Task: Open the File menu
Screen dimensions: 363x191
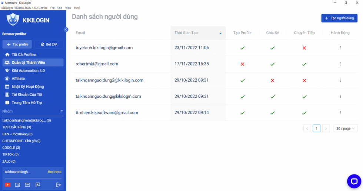Action: (x=53, y=8)
